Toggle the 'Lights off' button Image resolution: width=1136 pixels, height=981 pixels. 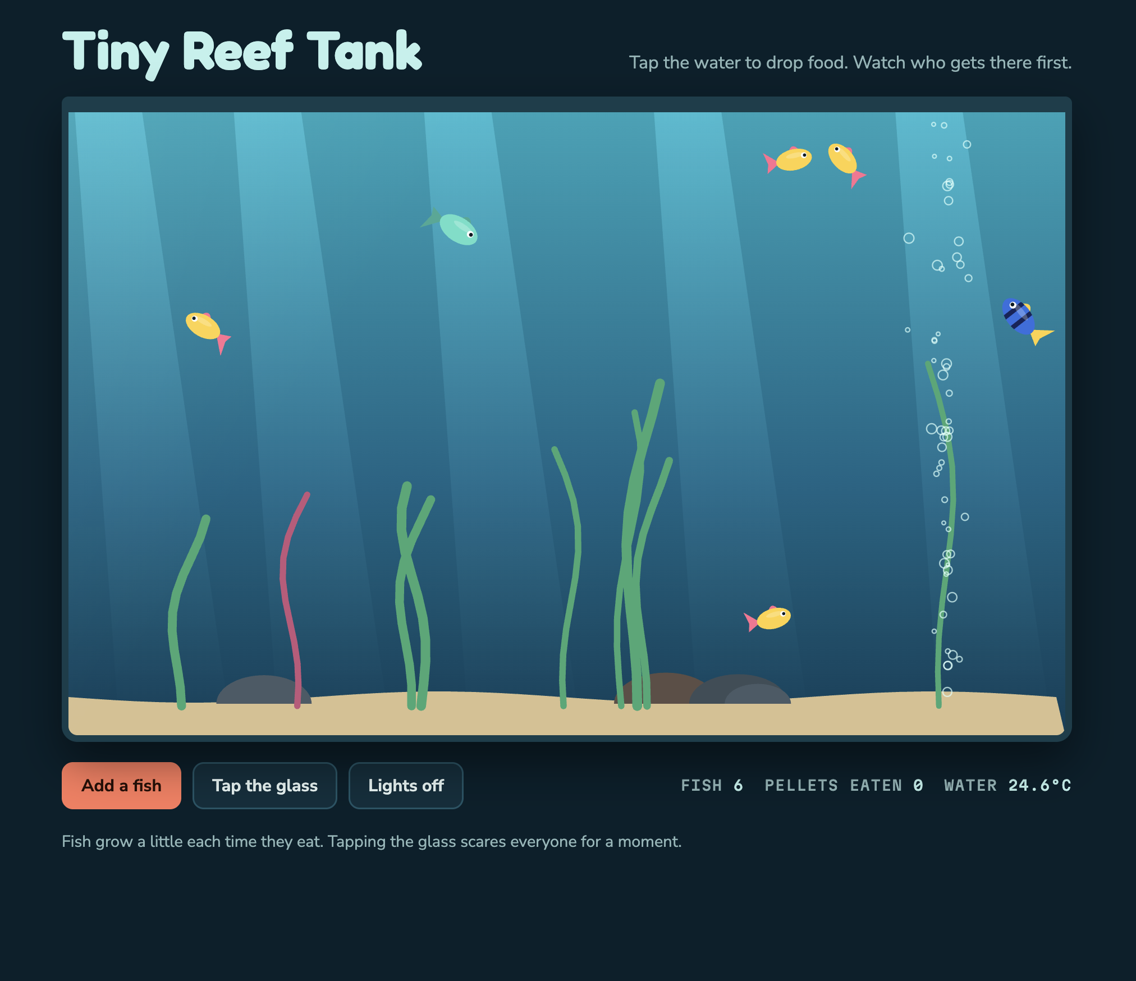point(406,785)
